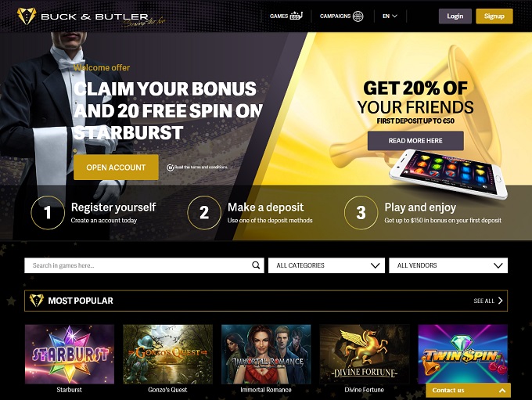This screenshot has height=400, width=532.
Task: Open the Campaigns menu item
Action: [x=341, y=16]
